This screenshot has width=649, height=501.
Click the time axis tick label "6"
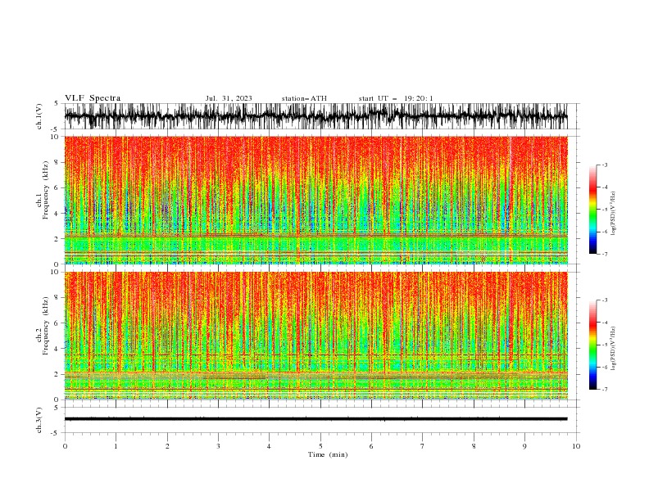372,446
